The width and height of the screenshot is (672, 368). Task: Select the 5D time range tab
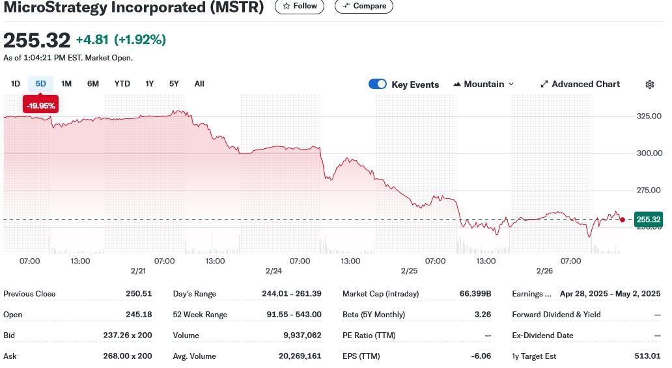click(x=40, y=84)
